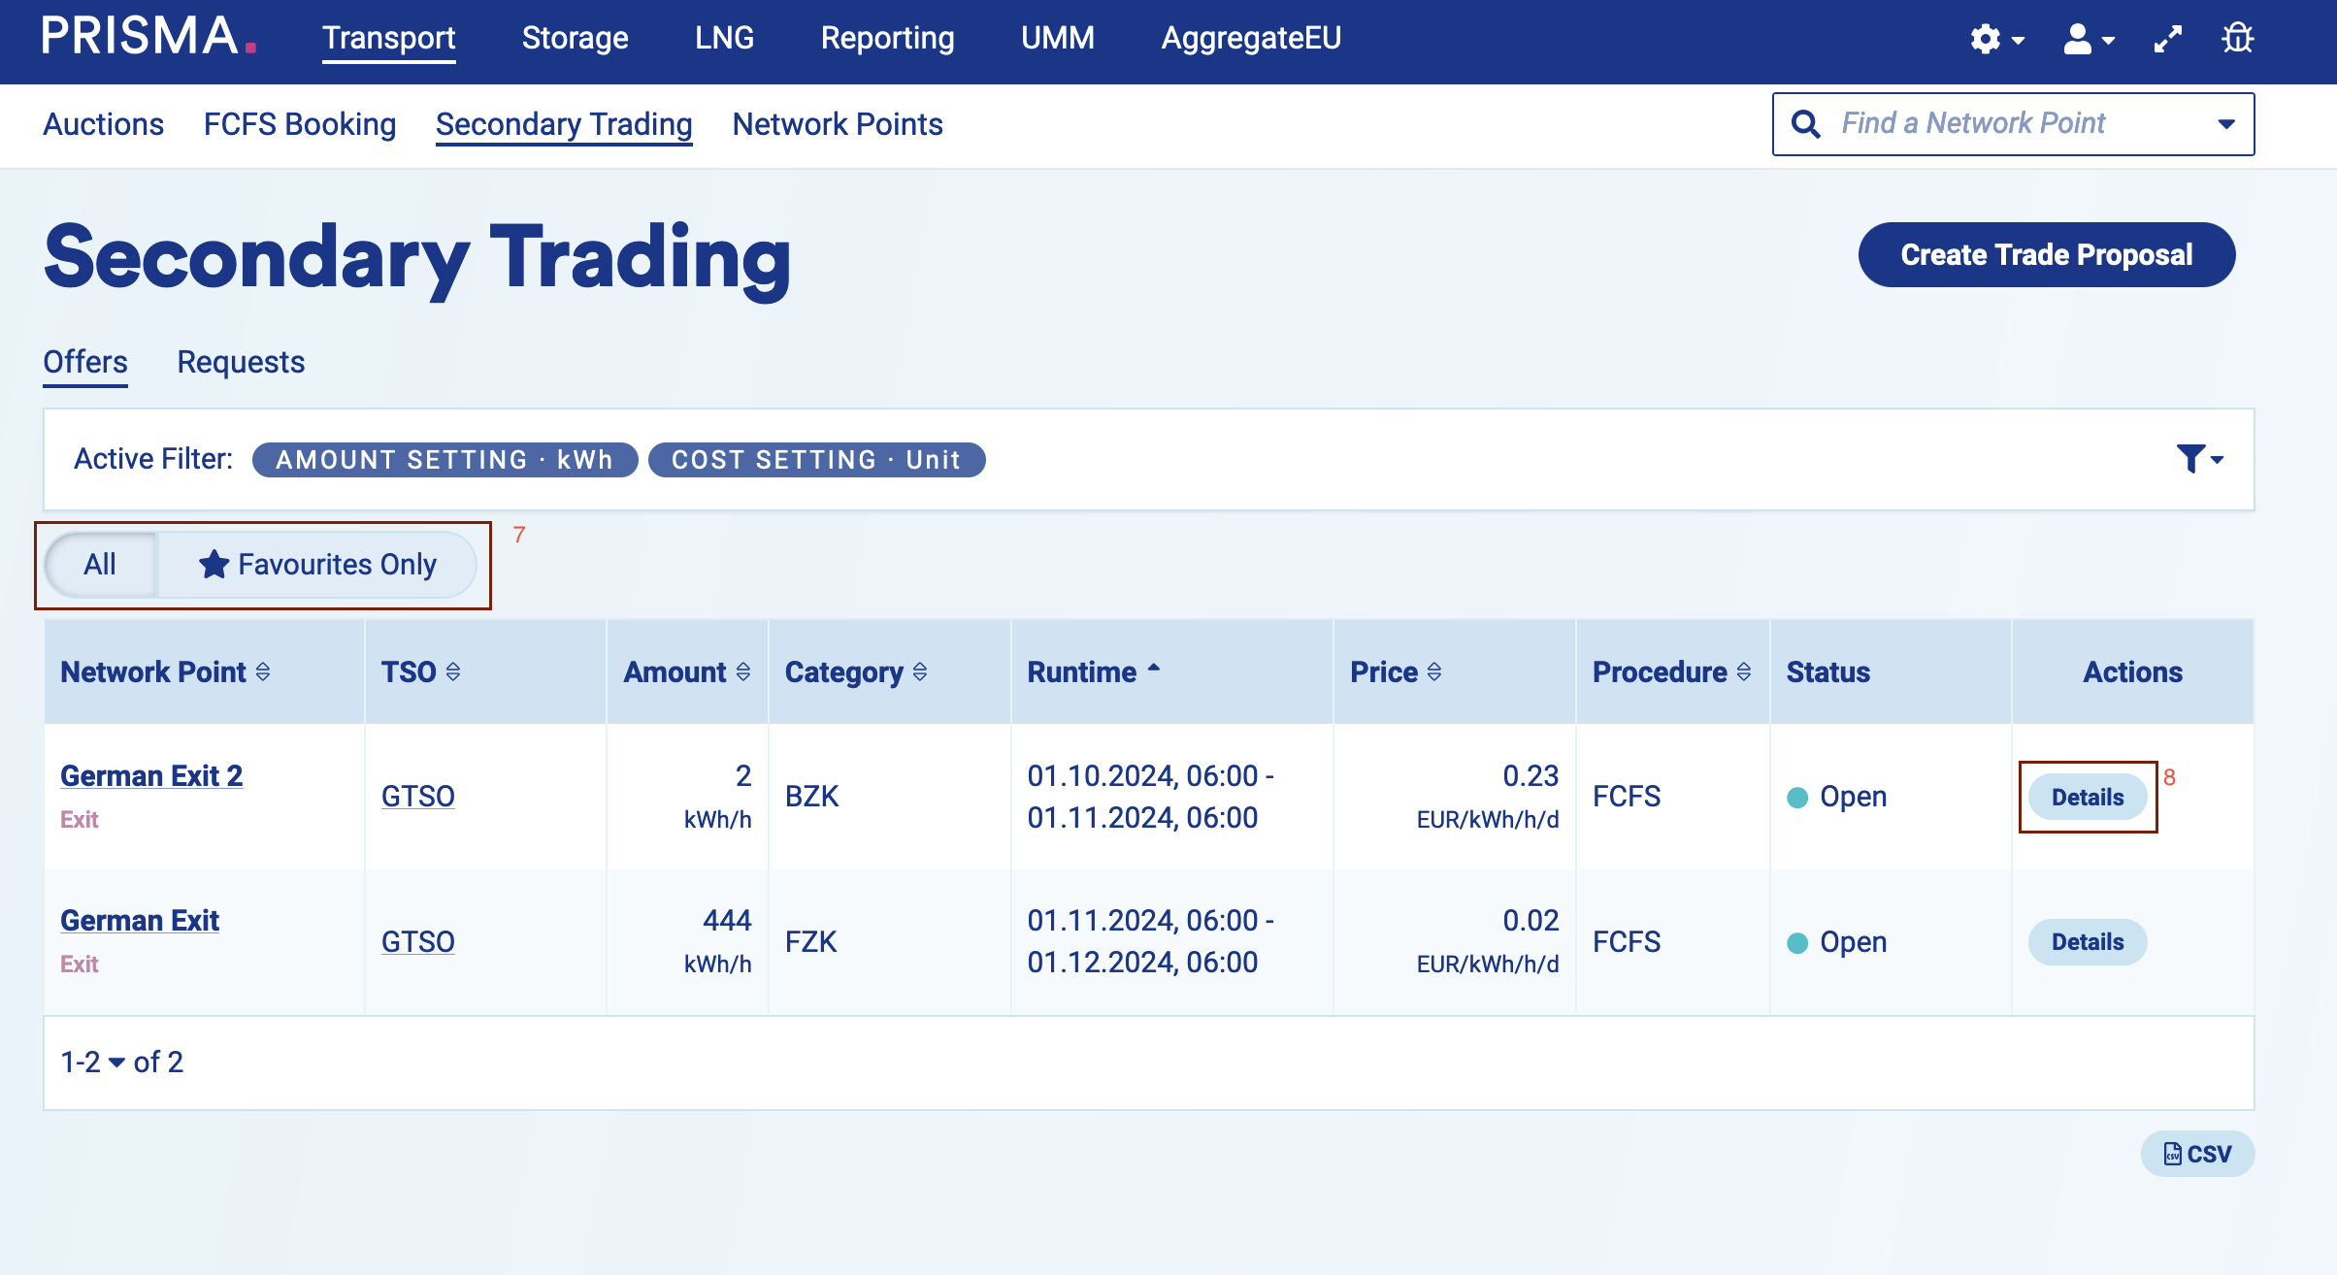Sort by Category column arrows

pyautogui.click(x=920, y=671)
